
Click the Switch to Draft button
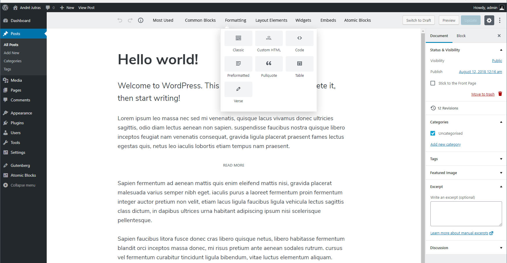419,20
